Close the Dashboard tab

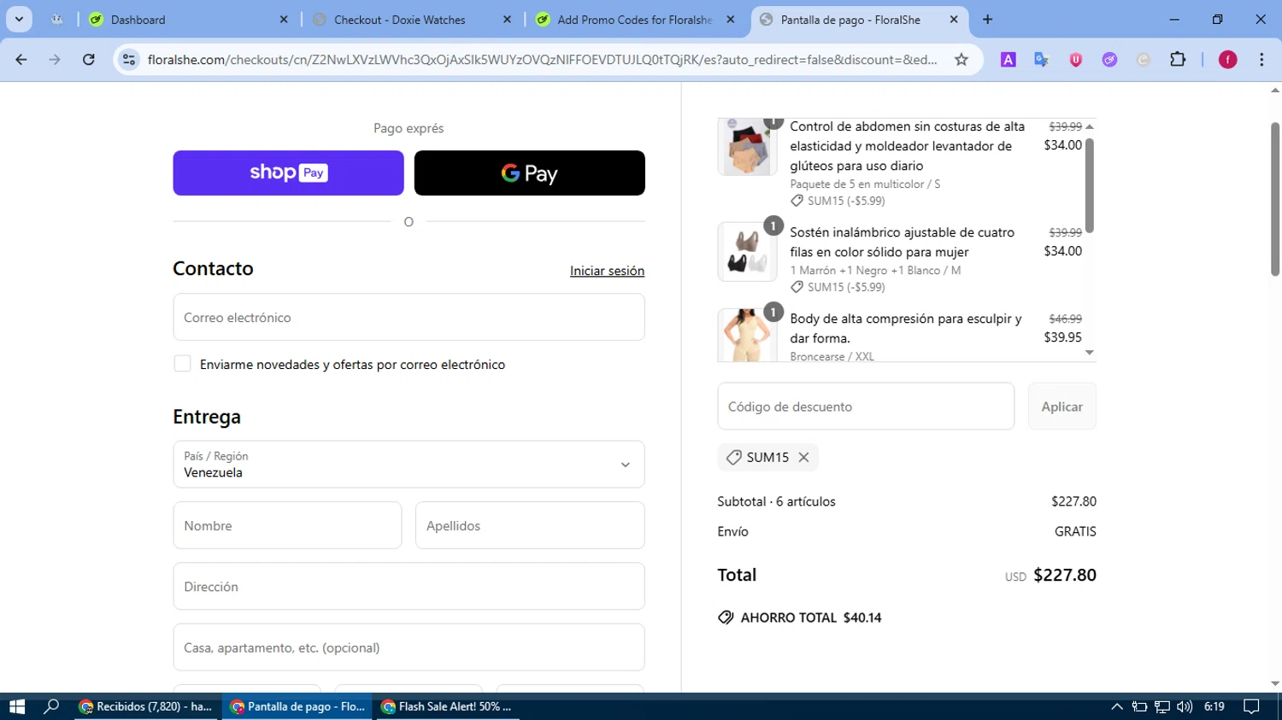284,19
